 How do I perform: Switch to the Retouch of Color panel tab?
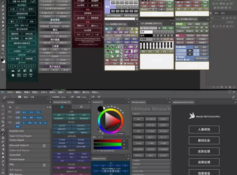(x=99, y=158)
